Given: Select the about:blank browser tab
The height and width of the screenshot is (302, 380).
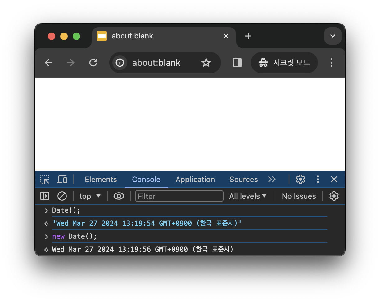Looking at the screenshot, I should 164,36.
